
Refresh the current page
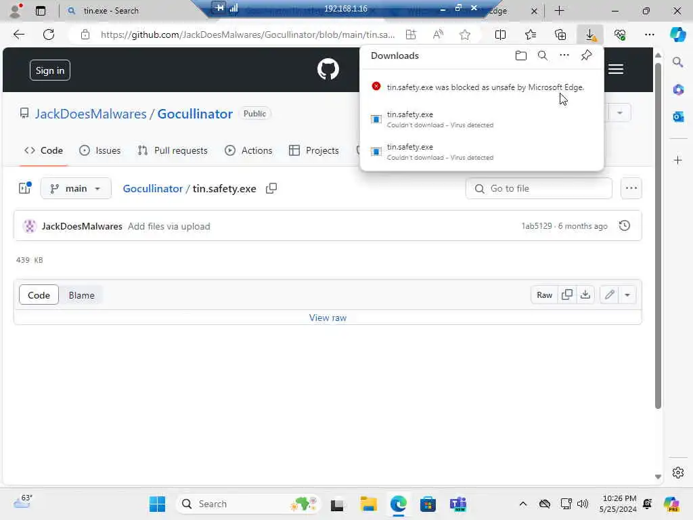point(49,35)
